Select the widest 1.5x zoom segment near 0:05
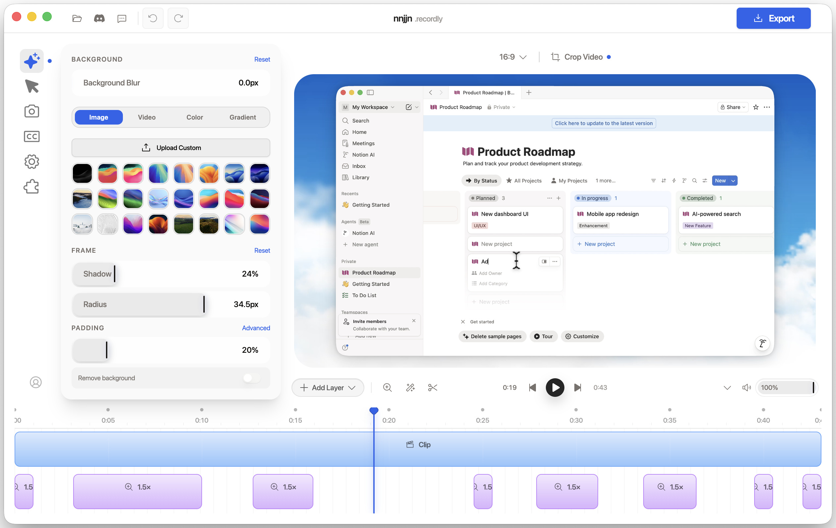This screenshot has width=836, height=528. pyautogui.click(x=137, y=491)
